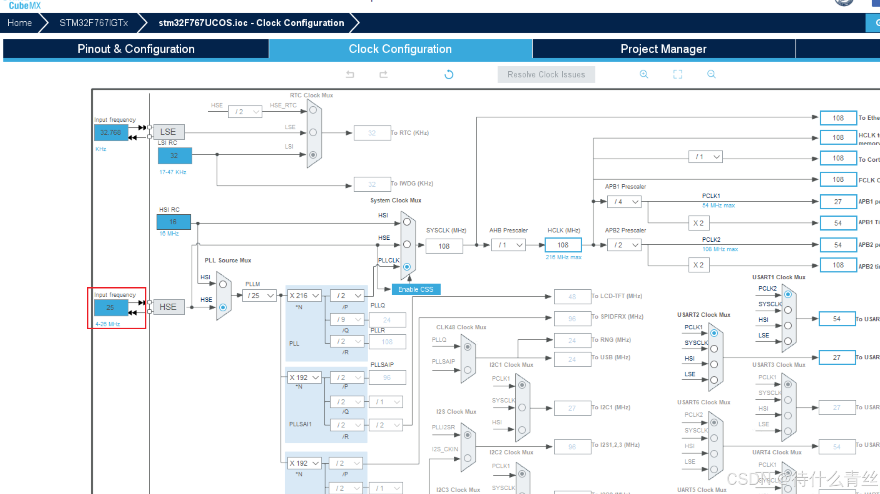Select PLLQ in CLK48 Clock Mux

(468, 347)
